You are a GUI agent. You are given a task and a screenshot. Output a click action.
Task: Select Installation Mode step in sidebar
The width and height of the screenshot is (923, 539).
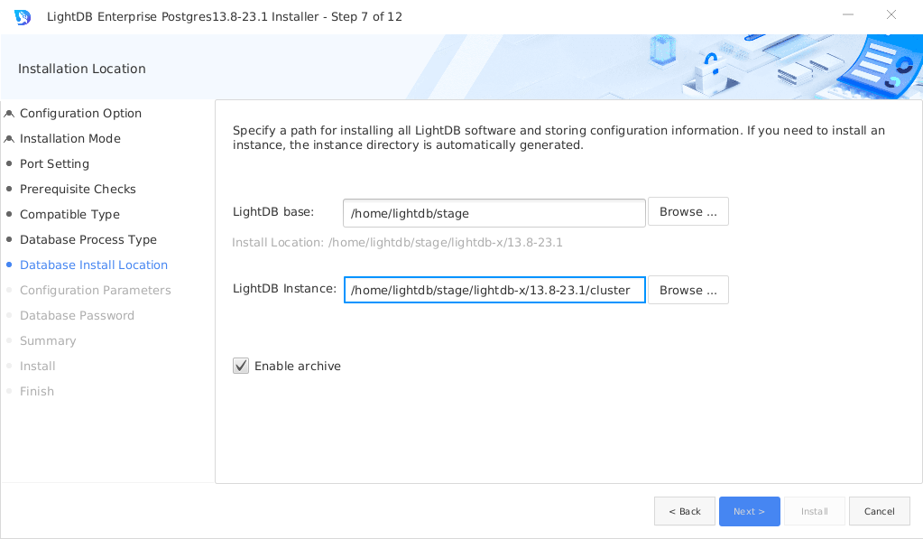[x=70, y=138]
